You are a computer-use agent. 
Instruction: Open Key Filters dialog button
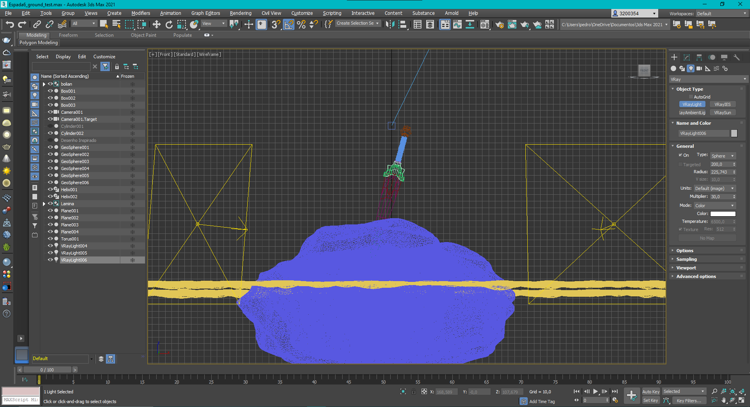point(689,400)
